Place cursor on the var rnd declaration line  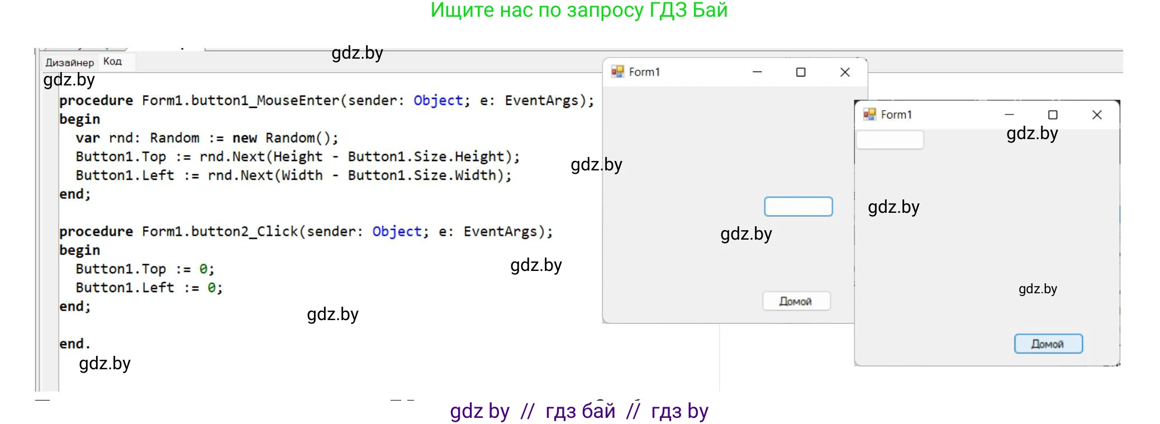tap(207, 138)
